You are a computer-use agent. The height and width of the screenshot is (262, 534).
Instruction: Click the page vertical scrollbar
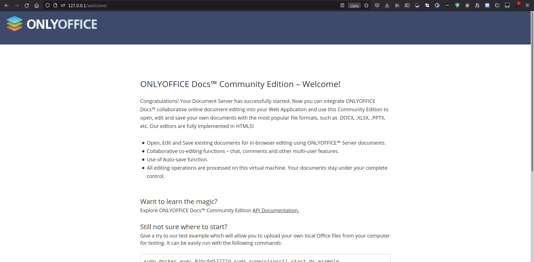pyautogui.click(x=532, y=91)
